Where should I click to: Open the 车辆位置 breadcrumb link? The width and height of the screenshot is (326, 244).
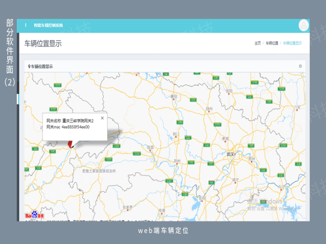click(272, 43)
